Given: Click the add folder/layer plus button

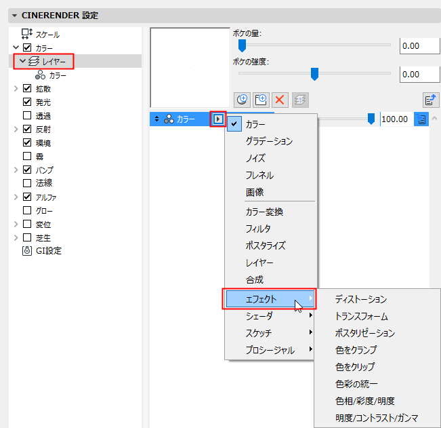Looking at the screenshot, I should point(261,100).
